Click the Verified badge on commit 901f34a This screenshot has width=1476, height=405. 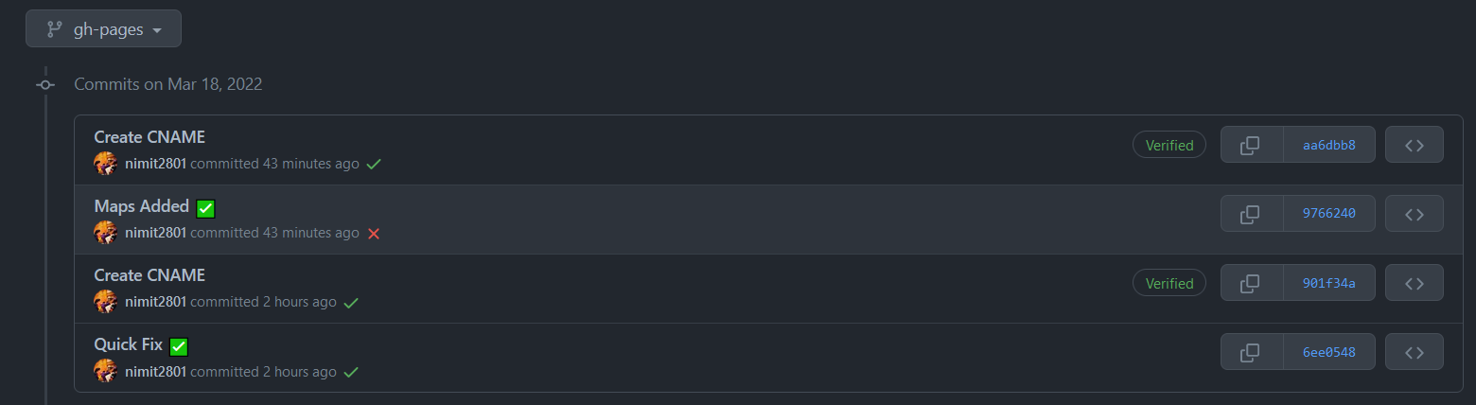(1169, 283)
